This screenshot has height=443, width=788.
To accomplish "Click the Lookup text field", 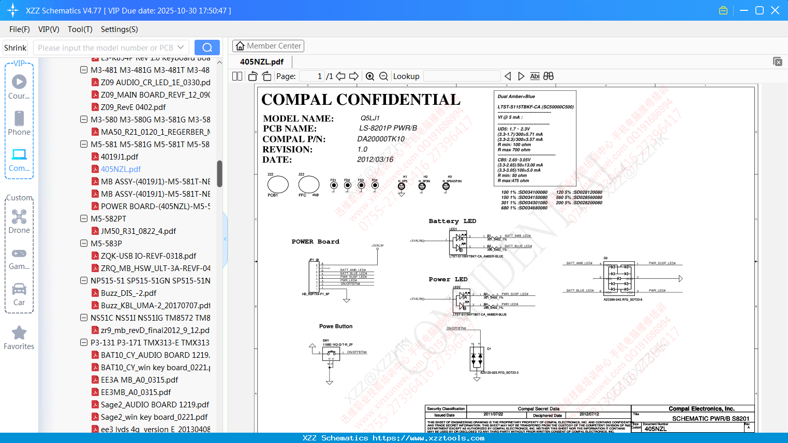I will click(462, 76).
